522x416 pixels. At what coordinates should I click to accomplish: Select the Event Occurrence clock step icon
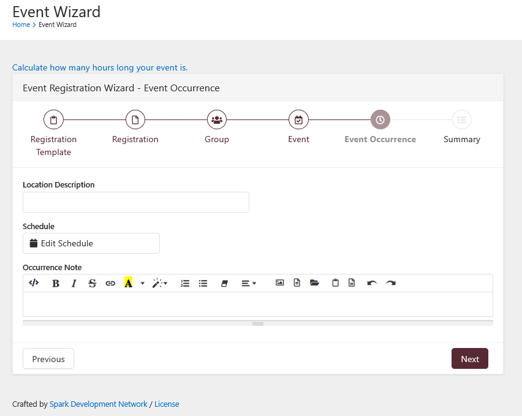coord(380,119)
